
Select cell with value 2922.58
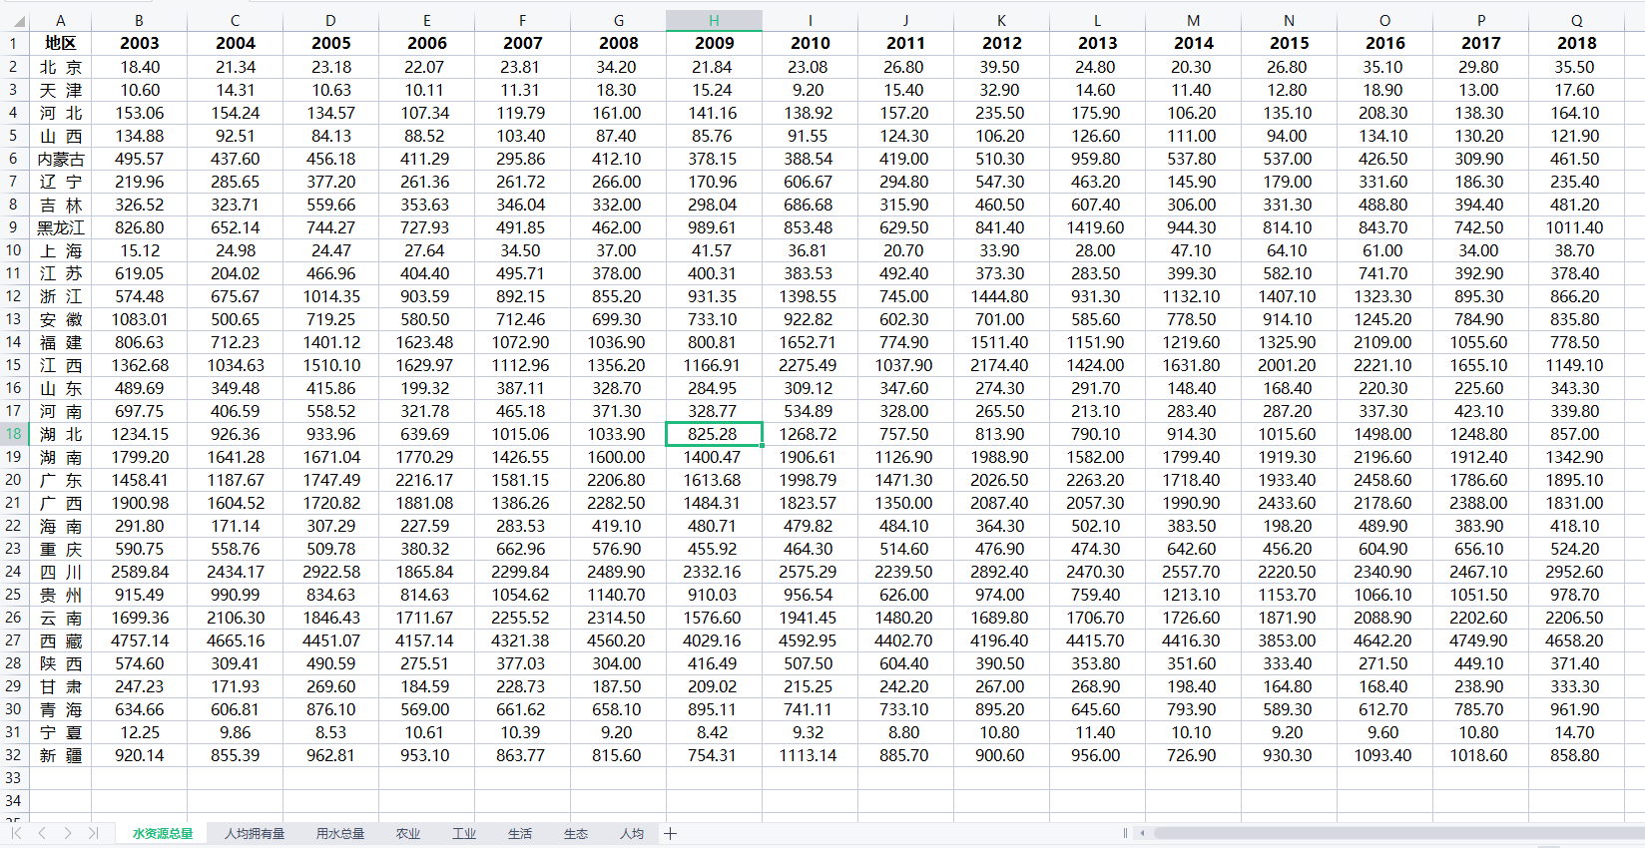331,572
